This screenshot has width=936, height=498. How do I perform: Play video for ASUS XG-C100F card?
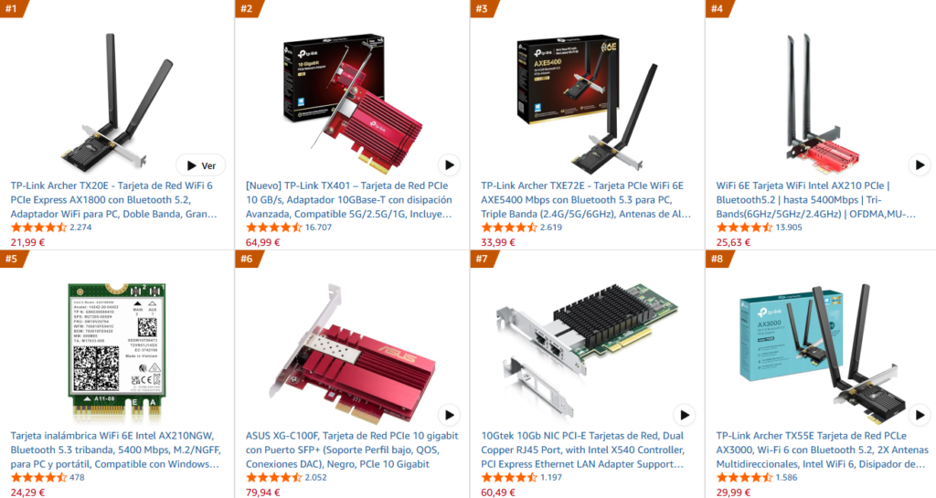point(450,415)
